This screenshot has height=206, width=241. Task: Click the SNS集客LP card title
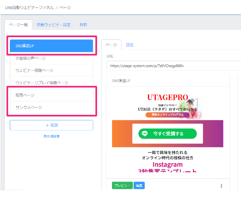point(121,81)
